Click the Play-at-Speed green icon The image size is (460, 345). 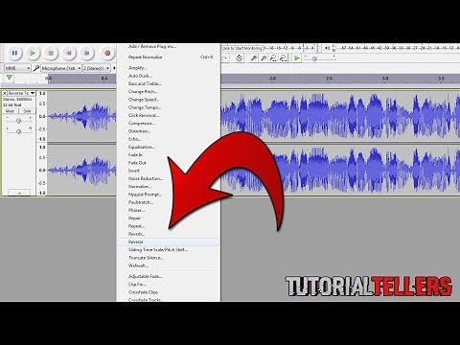297,57
